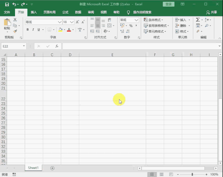Screen dimensions: 223x177
Task: Add a new sheet with plus button
Action: (x=52, y=168)
